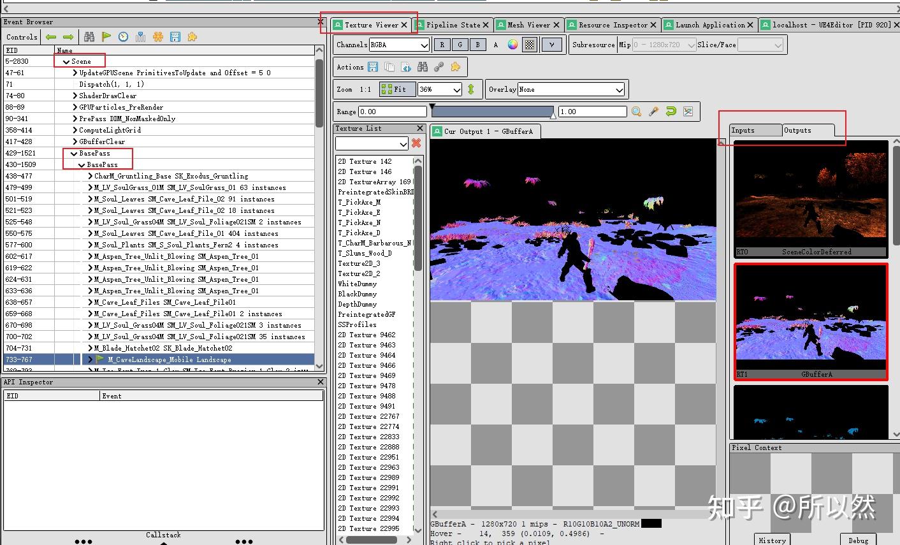Enable the checkerboard background toggle
Viewport: 900px width, 545px height.
(529, 44)
